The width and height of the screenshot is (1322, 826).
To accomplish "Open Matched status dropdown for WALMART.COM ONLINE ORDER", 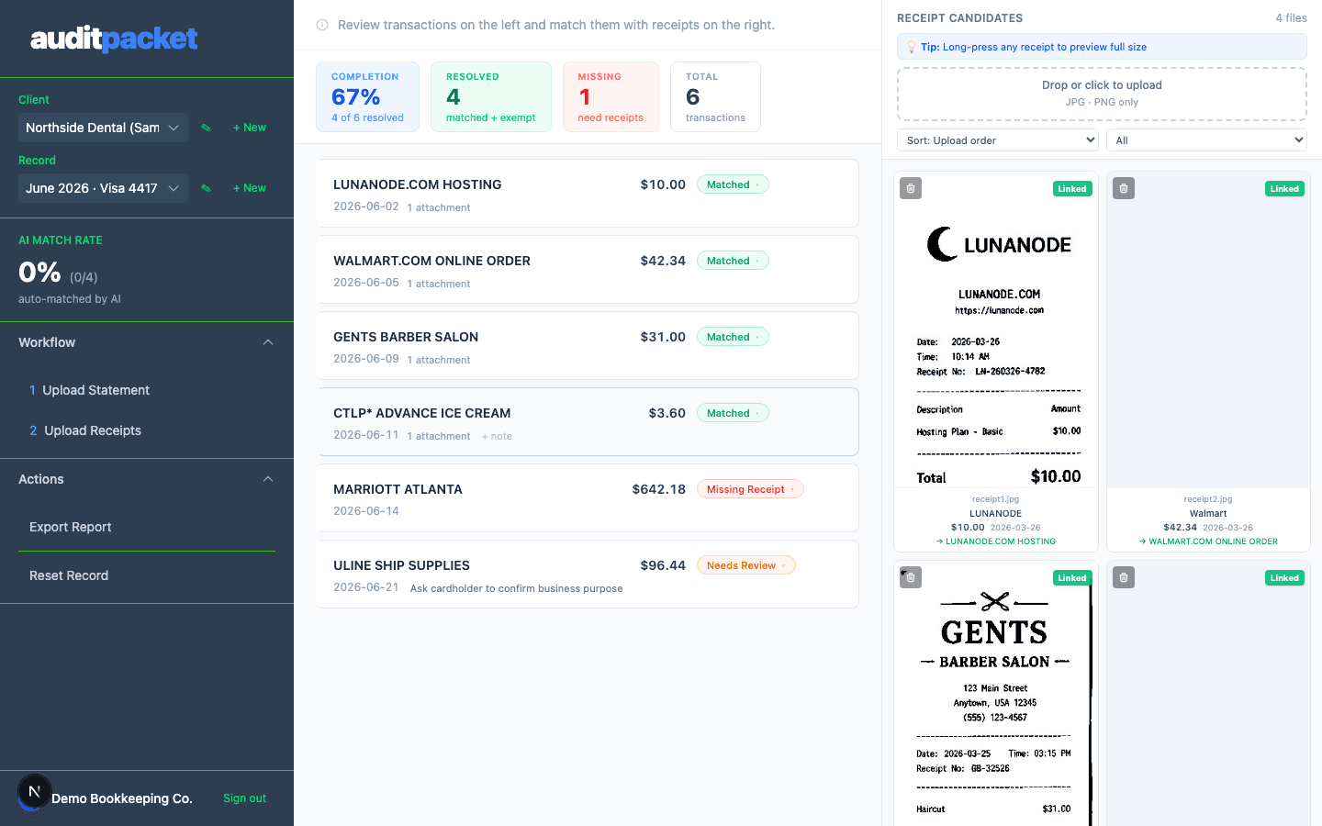I will click(733, 261).
